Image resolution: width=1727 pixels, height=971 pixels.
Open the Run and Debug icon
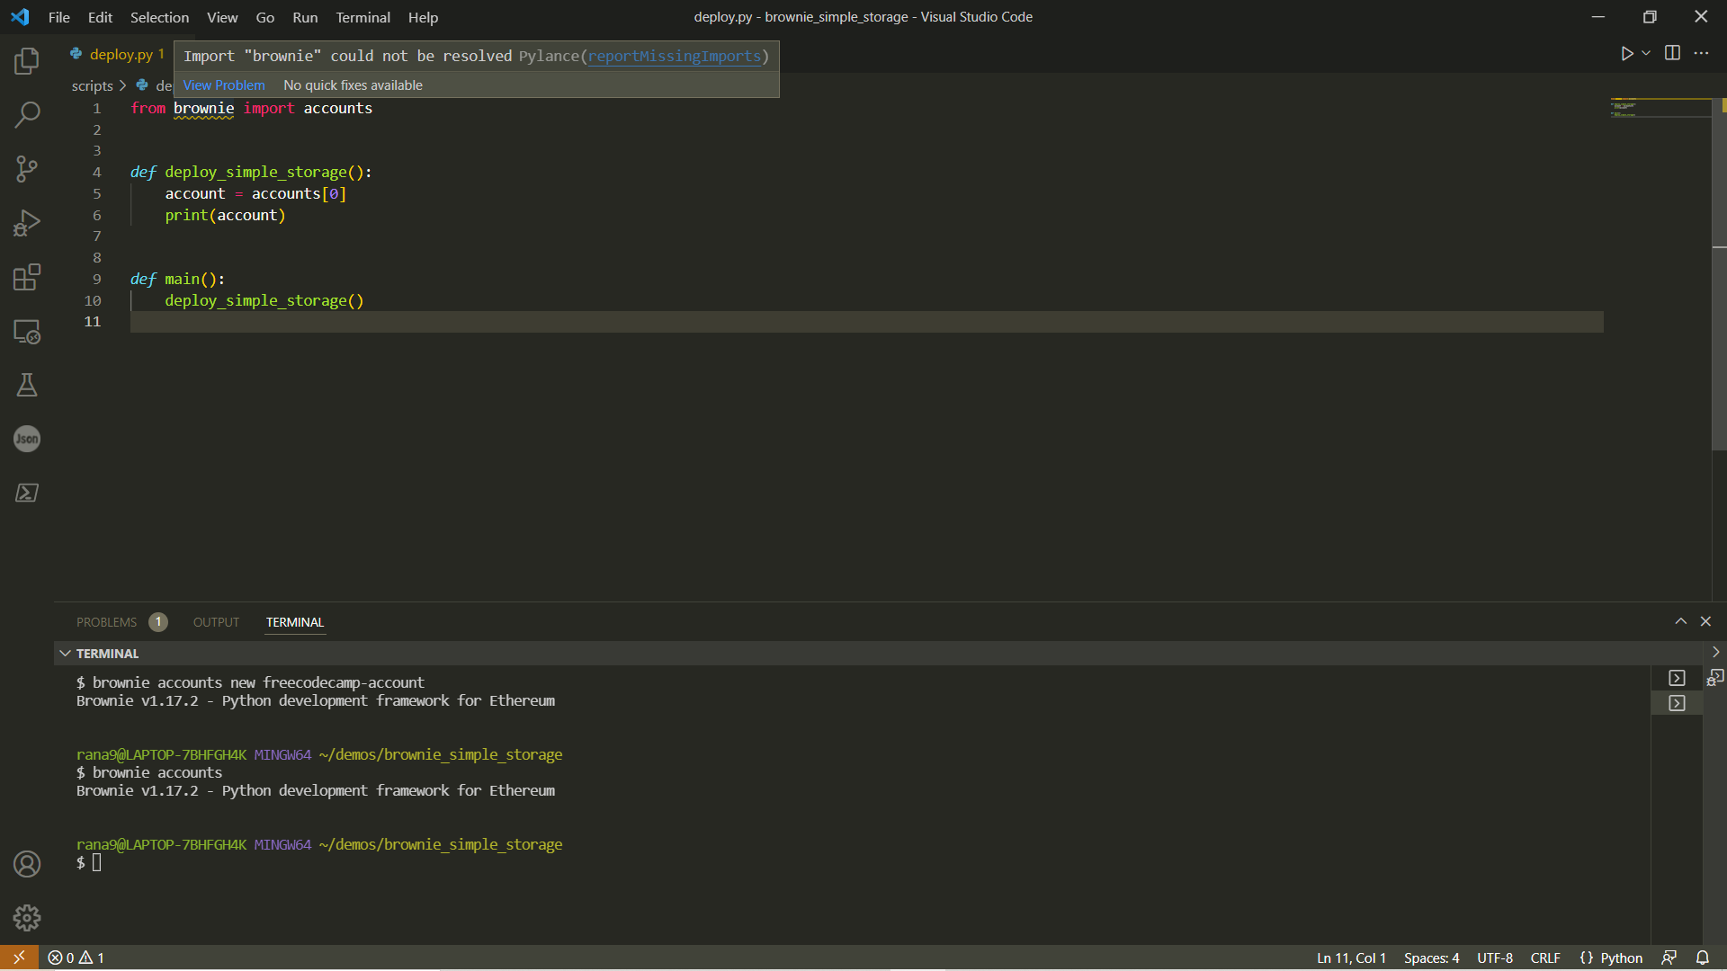[x=27, y=223]
